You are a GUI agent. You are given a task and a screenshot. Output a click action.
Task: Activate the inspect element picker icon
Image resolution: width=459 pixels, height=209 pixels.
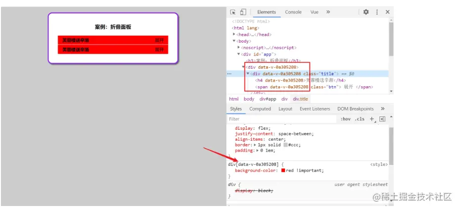[x=233, y=12]
